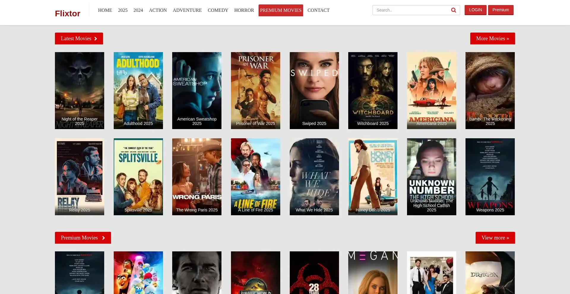Select the COMEDY genre menu
570x294 pixels.
[218, 10]
